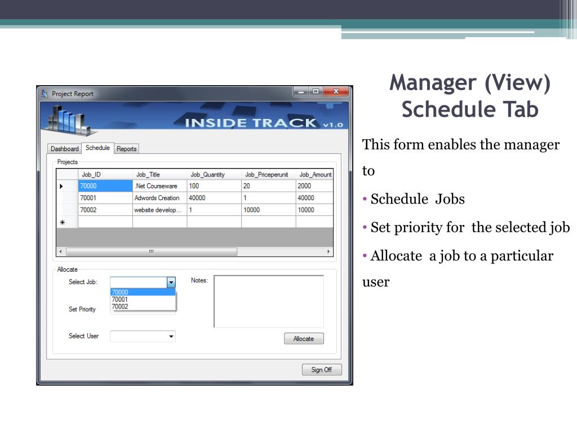Click the new-row asterisk row header
The height and width of the screenshot is (433, 577).
(67, 222)
